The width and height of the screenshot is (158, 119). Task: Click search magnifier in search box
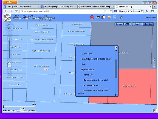(142, 11)
